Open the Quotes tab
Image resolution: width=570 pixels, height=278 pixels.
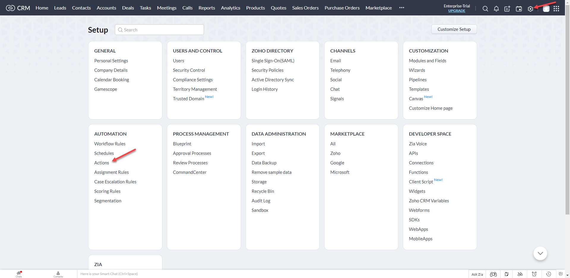point(278,8)
